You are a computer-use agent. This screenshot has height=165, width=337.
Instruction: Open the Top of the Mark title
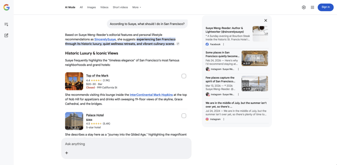pos(97,76)
